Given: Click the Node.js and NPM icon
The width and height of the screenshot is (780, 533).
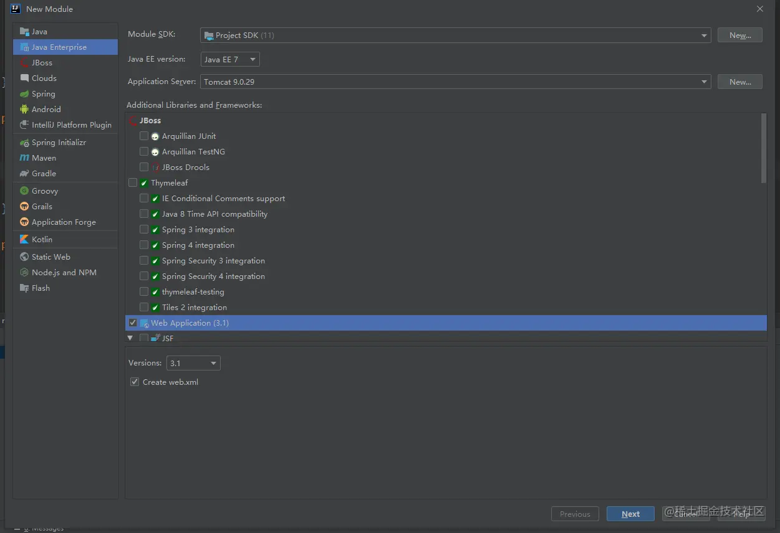Looking at the screenshot, I should pos(24,272).
